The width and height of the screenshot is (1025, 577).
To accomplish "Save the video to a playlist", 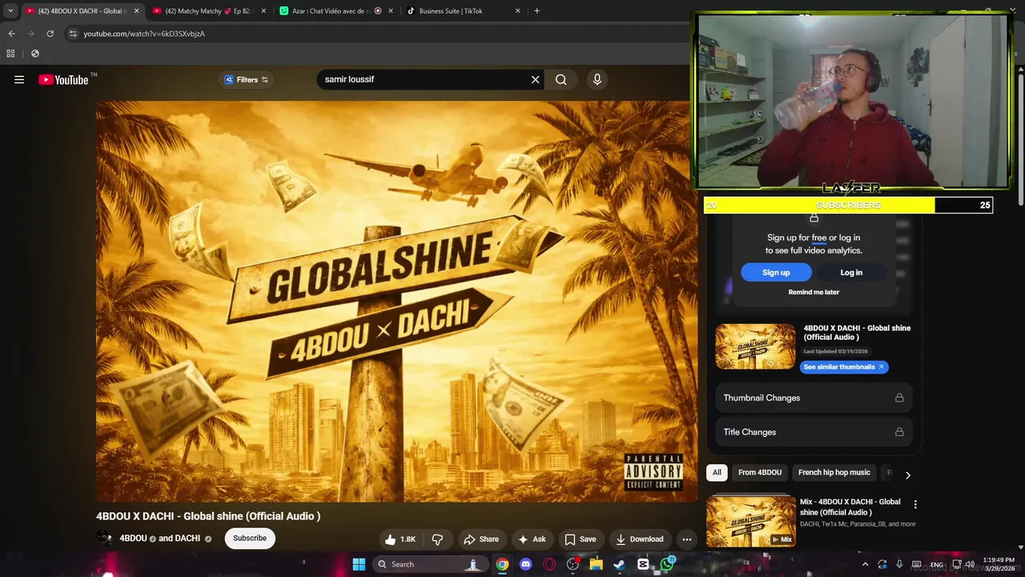I will tap(581, 539).
